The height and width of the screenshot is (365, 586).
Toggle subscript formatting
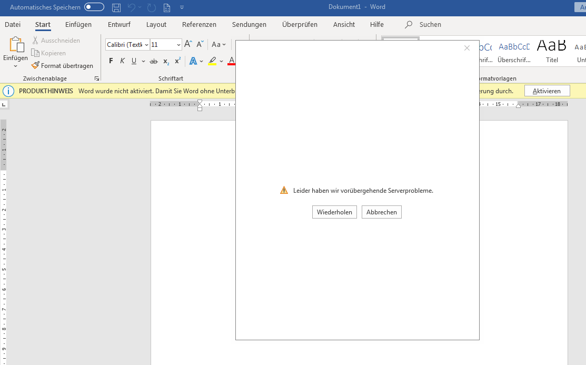pyautogui.click(x=166, y=61)
